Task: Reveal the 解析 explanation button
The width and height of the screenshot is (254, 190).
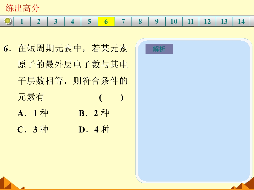Action: point(159,49)
